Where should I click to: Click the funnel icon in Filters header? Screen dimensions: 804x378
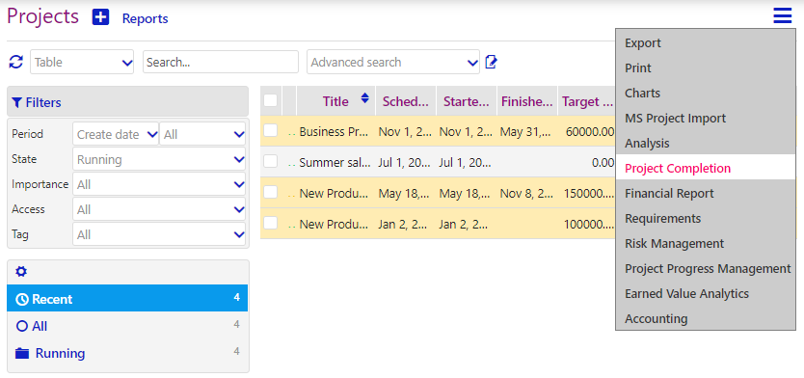pyautogui.click(x=16, y=102)
